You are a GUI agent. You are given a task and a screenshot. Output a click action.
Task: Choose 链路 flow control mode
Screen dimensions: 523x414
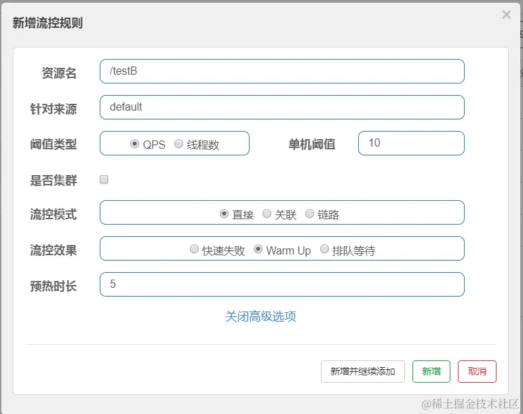[x=309, y=214]
